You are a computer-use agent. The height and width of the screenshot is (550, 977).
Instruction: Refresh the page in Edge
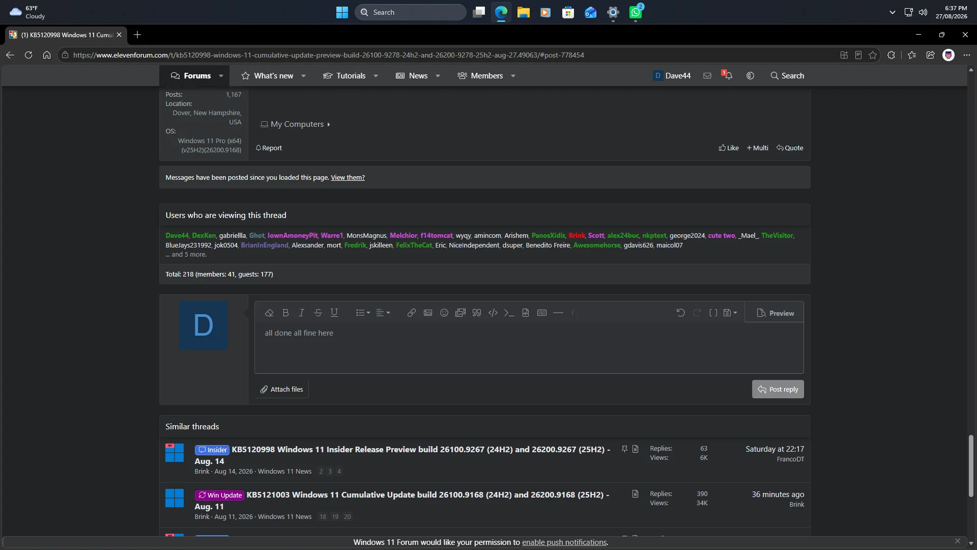point(28,55)
